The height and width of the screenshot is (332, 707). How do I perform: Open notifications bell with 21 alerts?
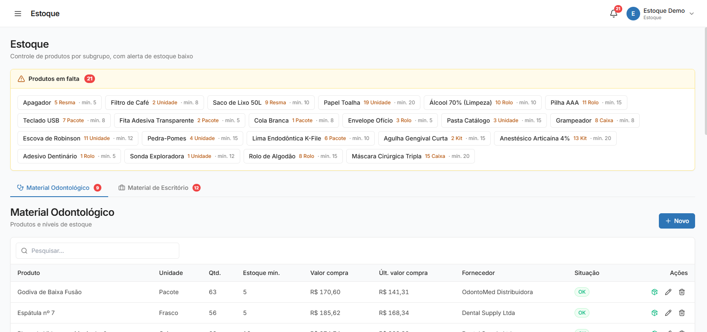[614, 14]
